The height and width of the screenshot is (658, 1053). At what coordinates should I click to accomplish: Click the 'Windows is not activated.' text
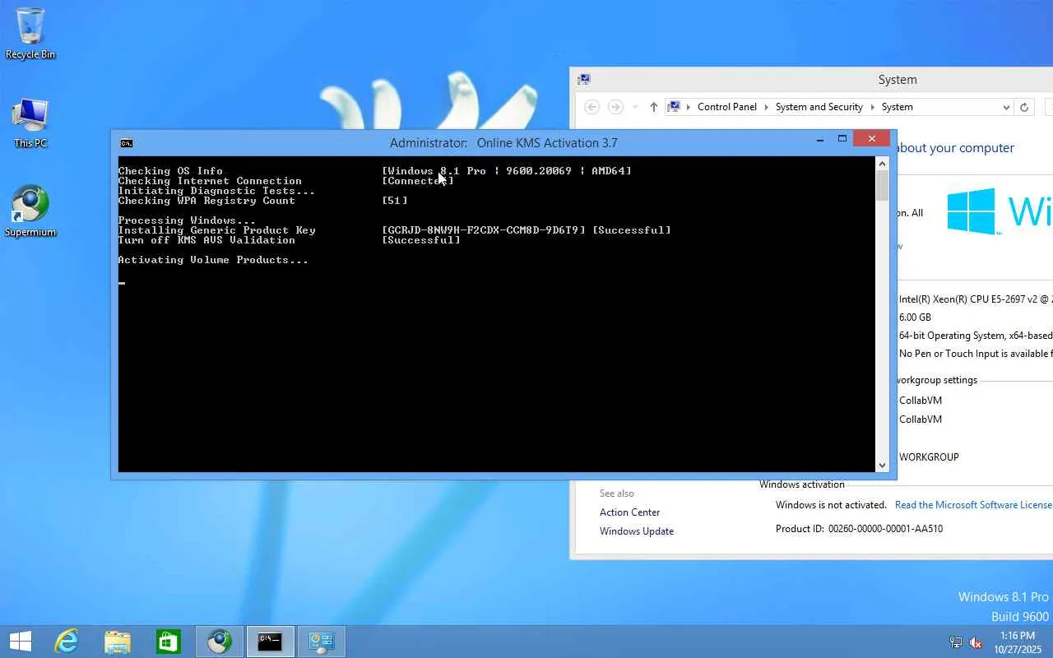[x=831, y=505]
